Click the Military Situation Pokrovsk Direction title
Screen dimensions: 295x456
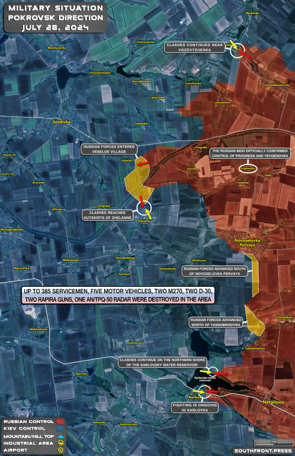55,18
